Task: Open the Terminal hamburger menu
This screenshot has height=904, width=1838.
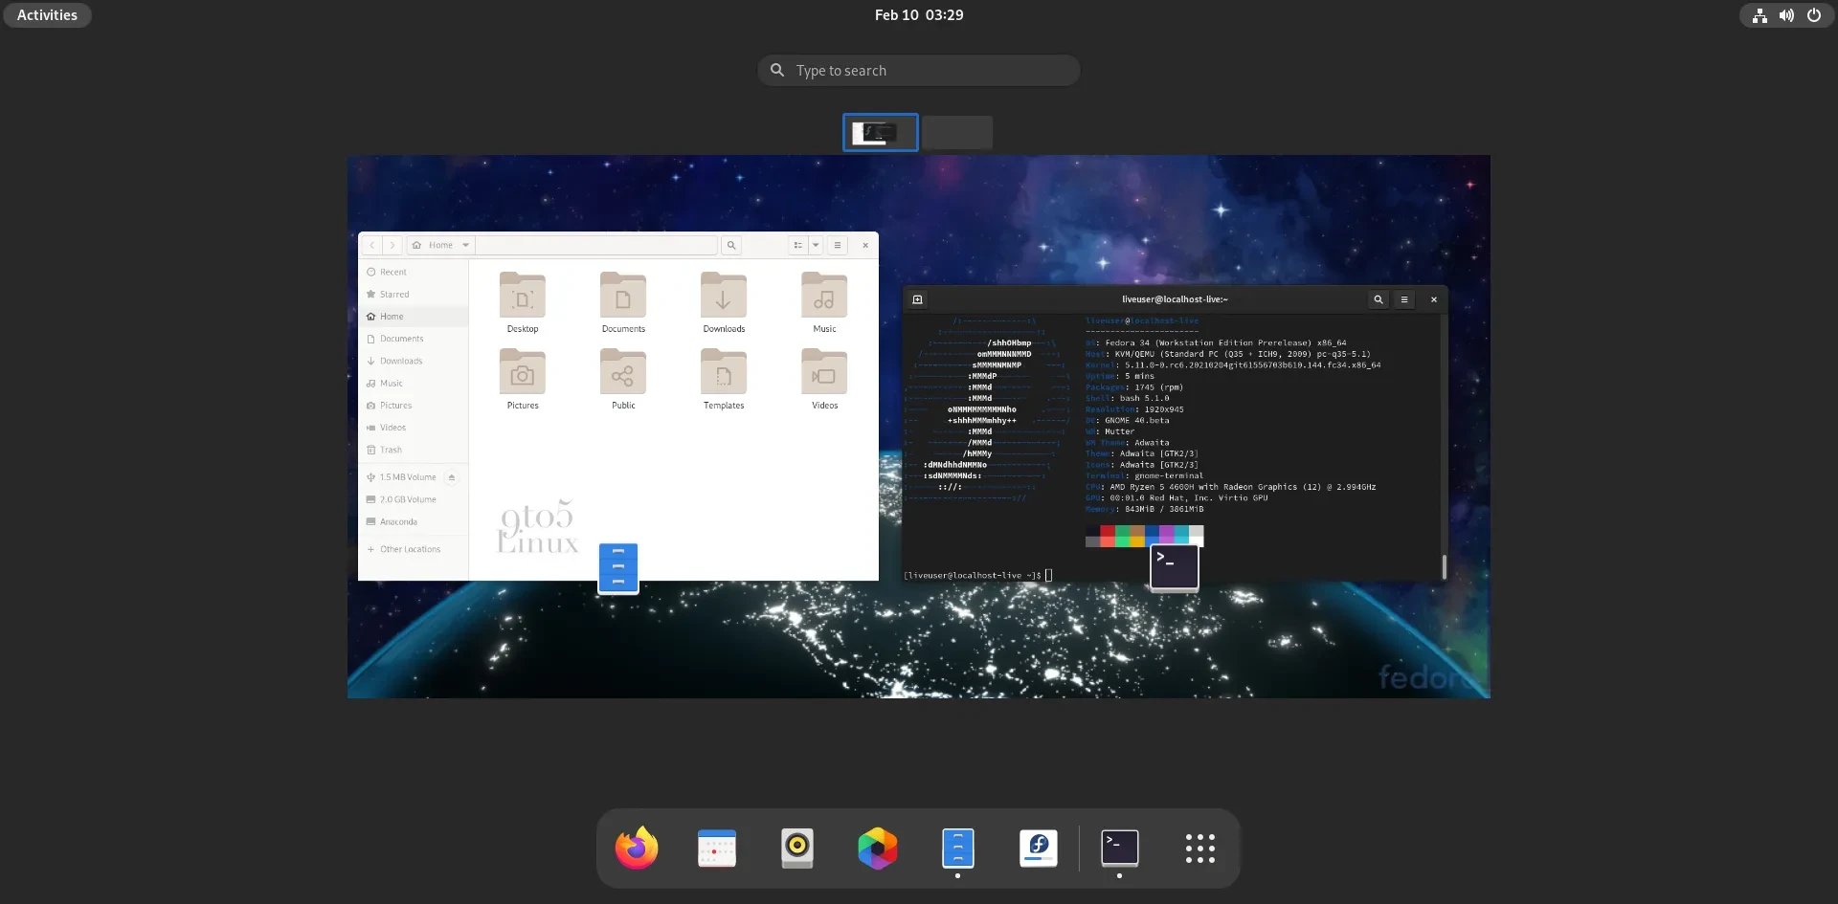Action: pos(1404,300)
